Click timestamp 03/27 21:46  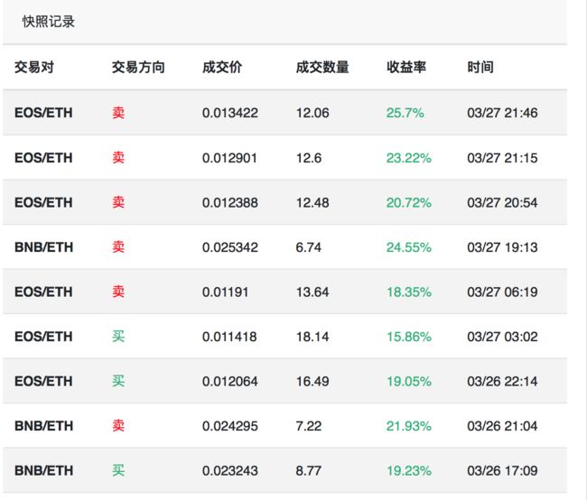tap(502, 113)
